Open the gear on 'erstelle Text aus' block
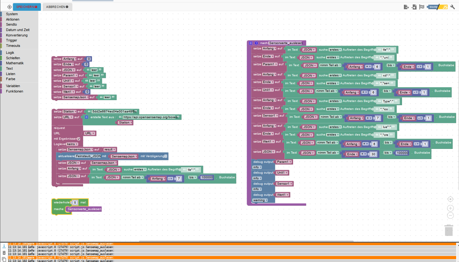 click(86, 117)
